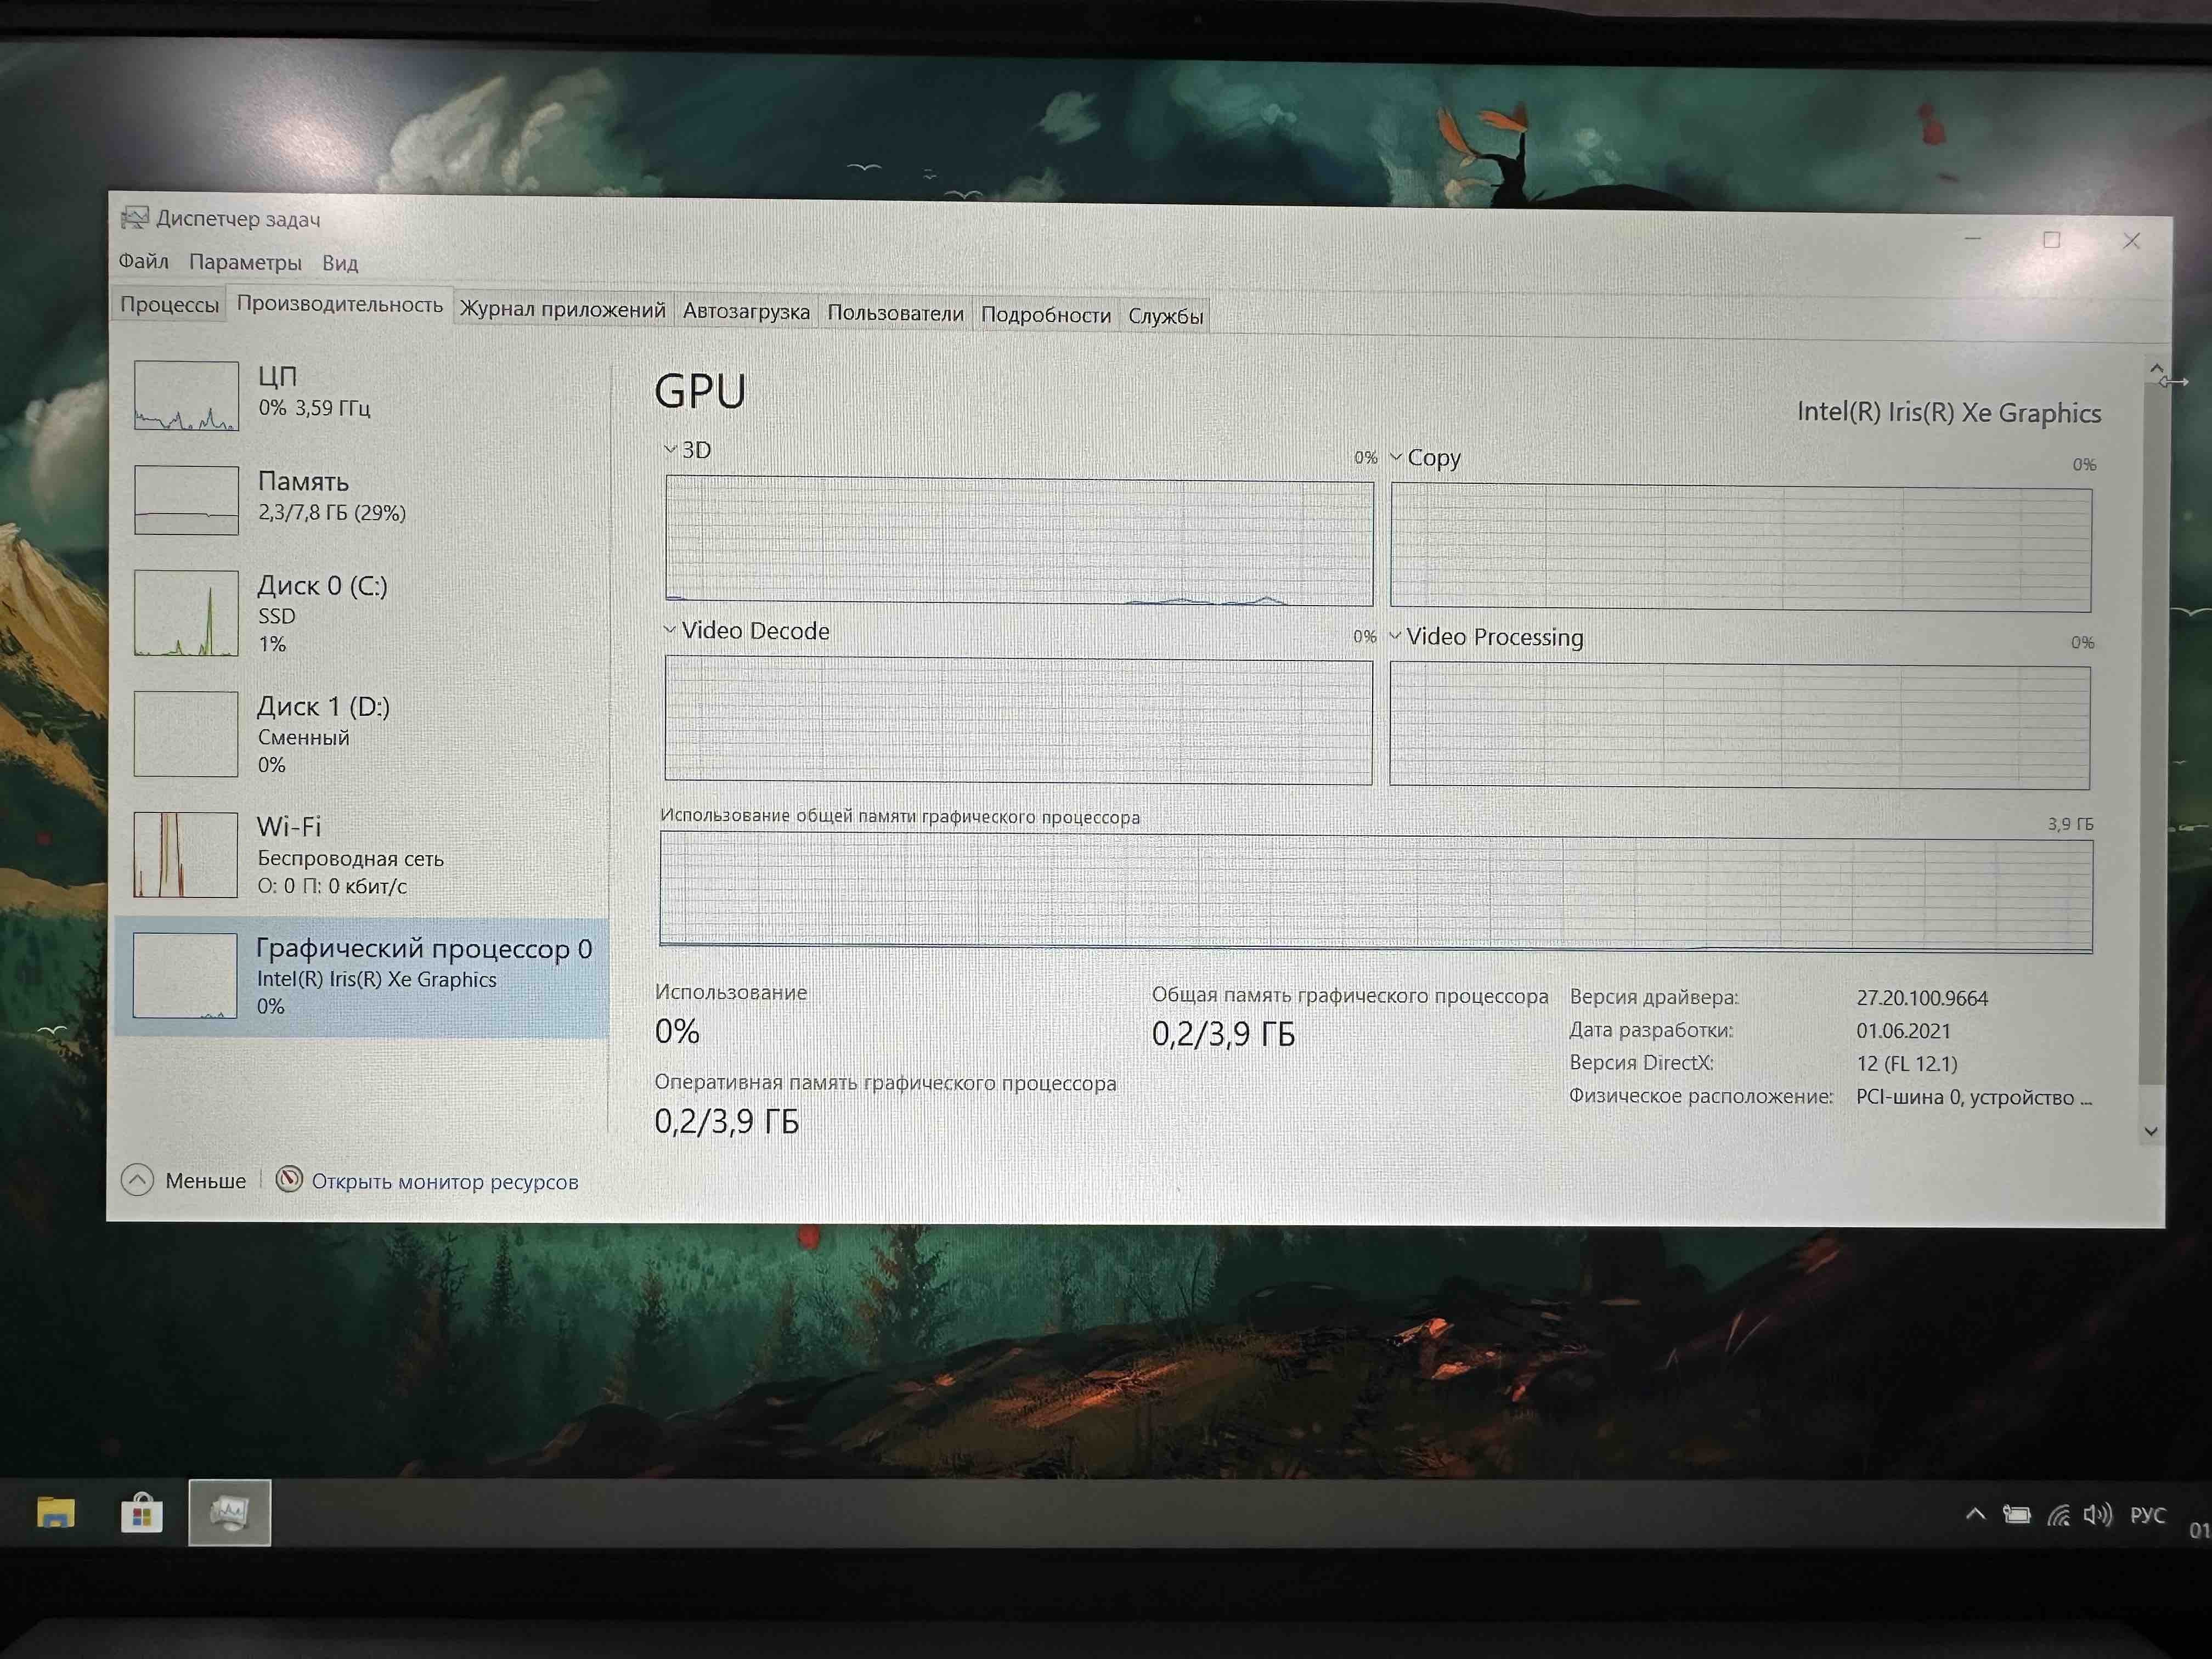The height and width of the screenshot is (1659, 2212).
Task: Open the Журнал приложений tab
Action: 562,310
